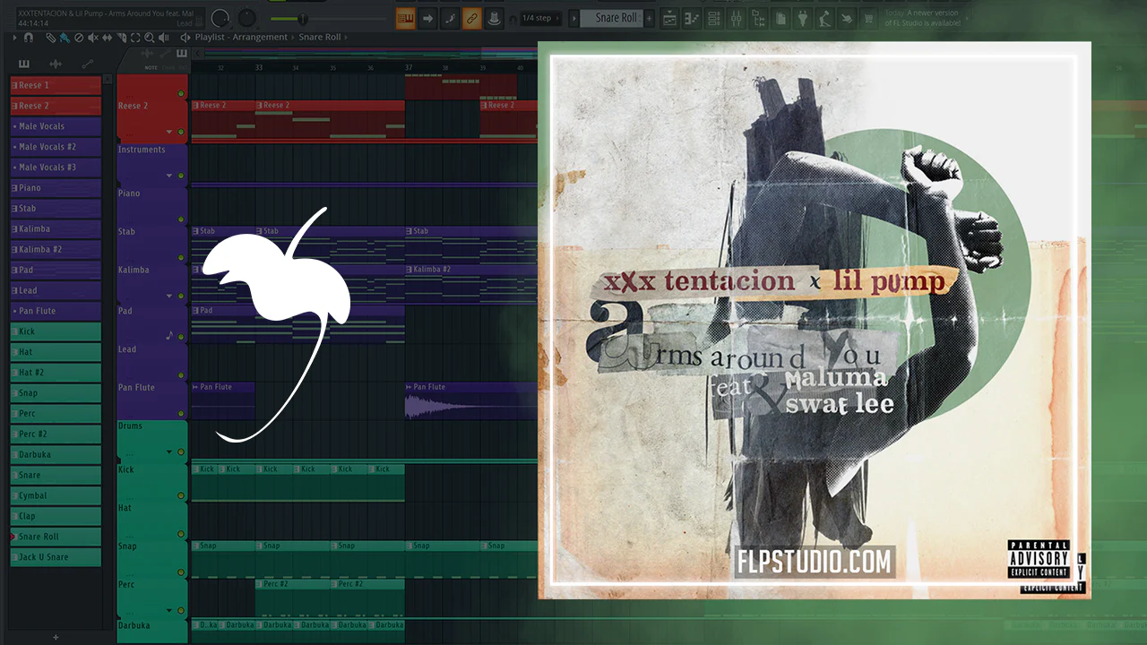Select Reese 1 pattern in picker
The height and width of the screenshot is (645, 1147).
pyautogui.click(x=56, y=85)
